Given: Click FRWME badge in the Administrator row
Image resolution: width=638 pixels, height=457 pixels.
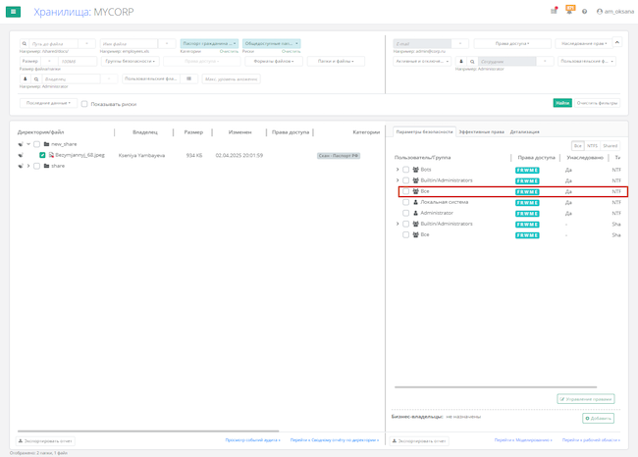Looking at the screenshot, I should (527, 214).
